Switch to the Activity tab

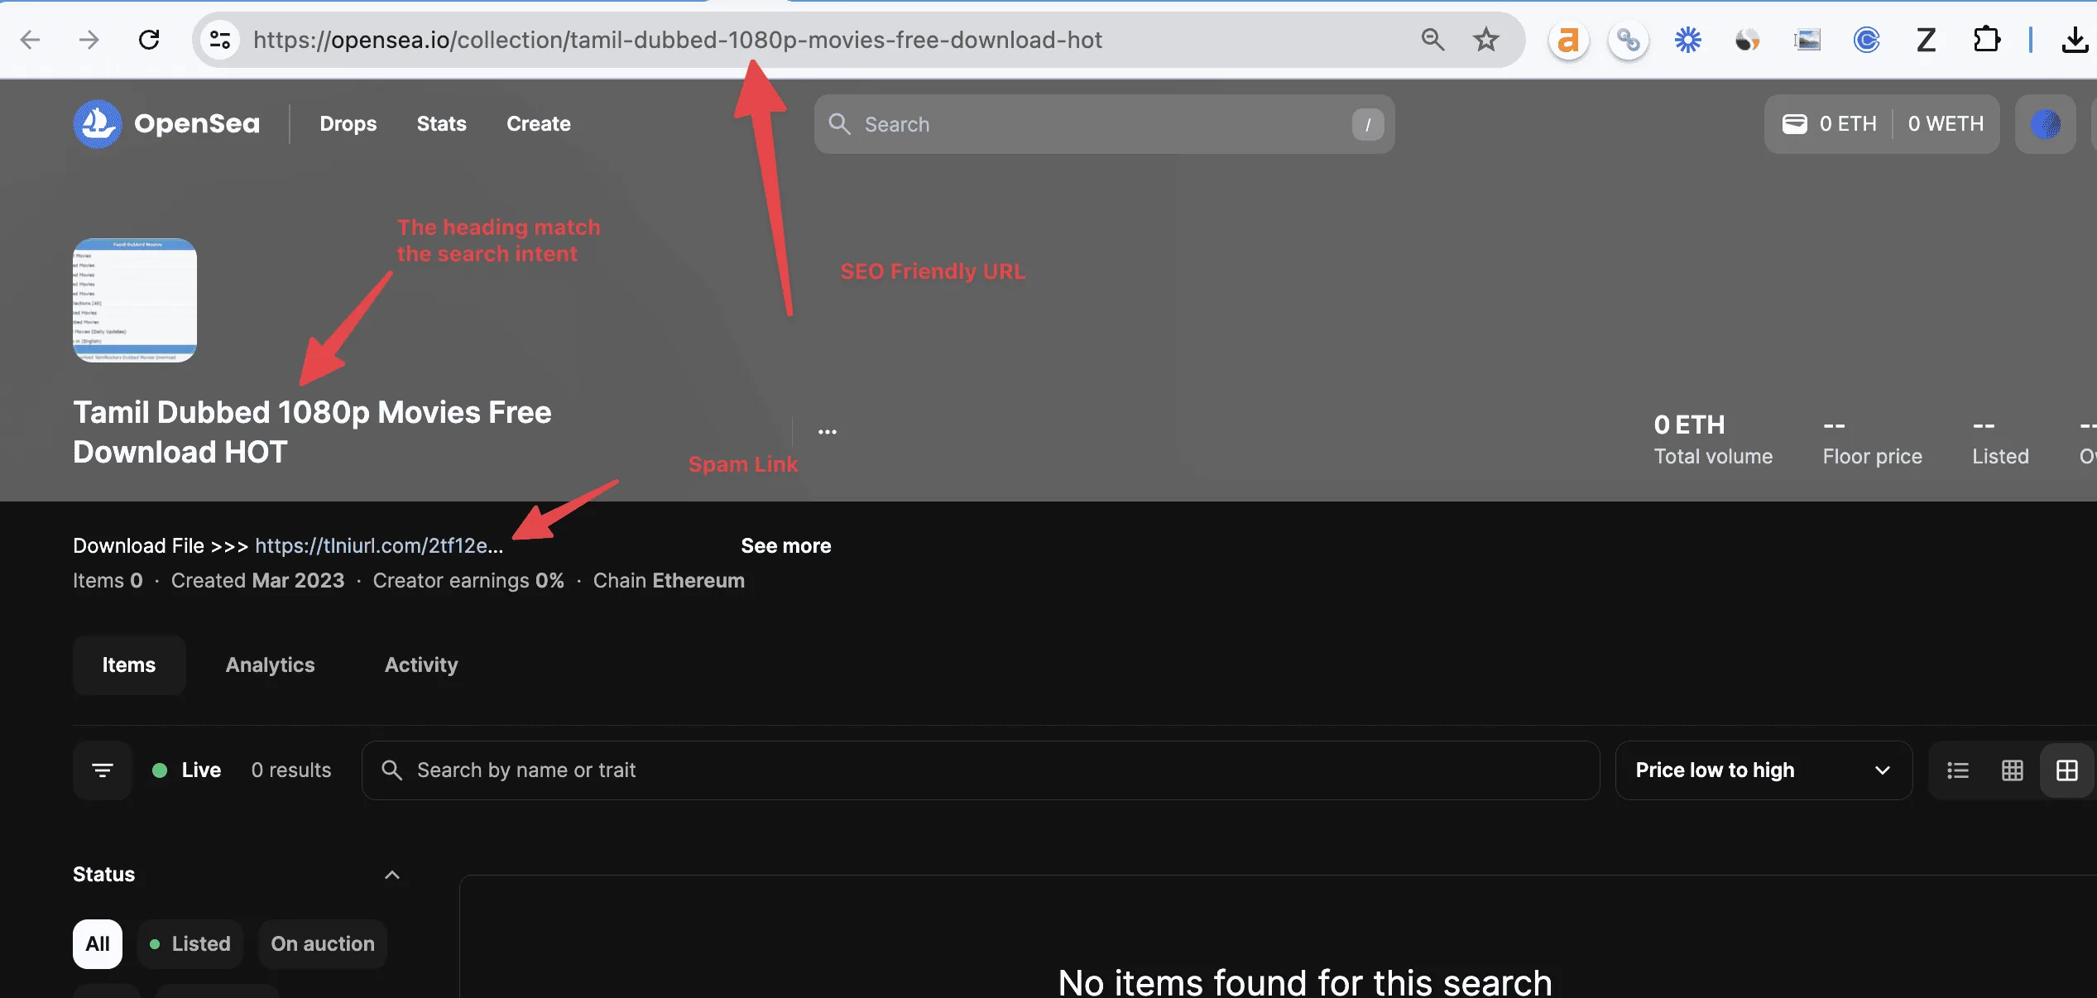(421, 665)
